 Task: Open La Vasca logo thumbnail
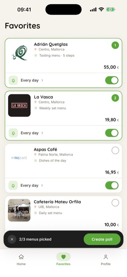pos(19,106)
